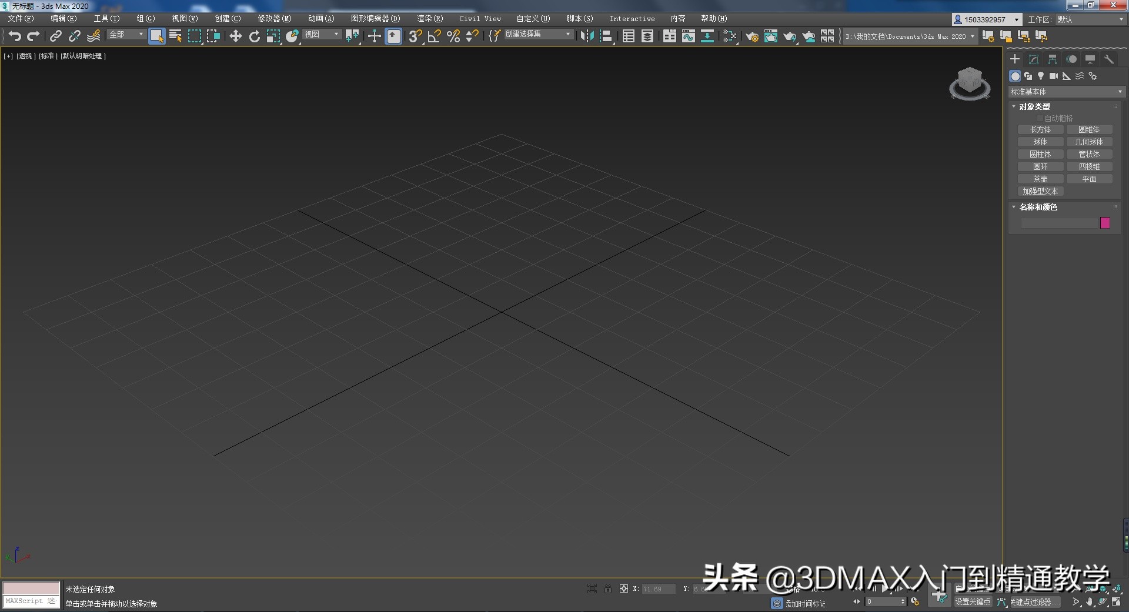
Task: Collapse the 对象类型 rollout
Action: click(x=1014, y=106)
